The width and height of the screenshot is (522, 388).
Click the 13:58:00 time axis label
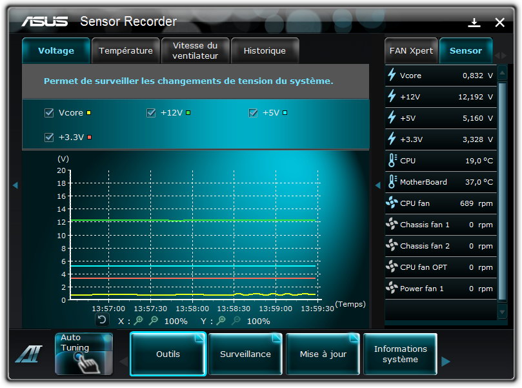coord(192,309)
